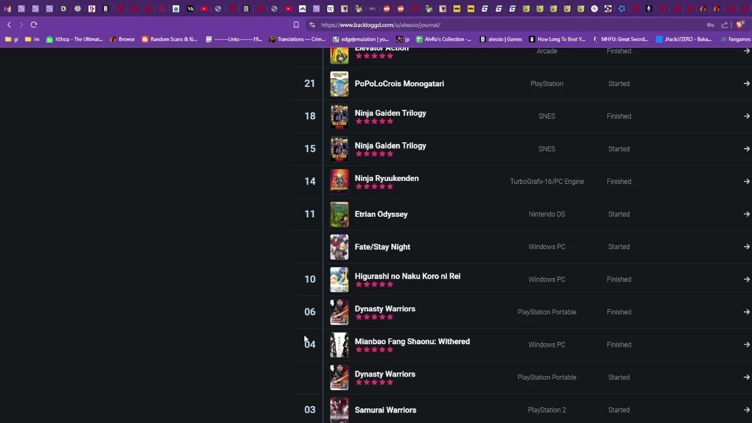Screen dimensions: 752x423
Task: Open the MHFU: Great Sword bookmark
Action: pos(621,39)
